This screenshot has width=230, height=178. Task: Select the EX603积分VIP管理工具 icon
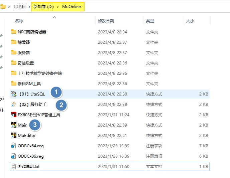(x=14, y=115)
